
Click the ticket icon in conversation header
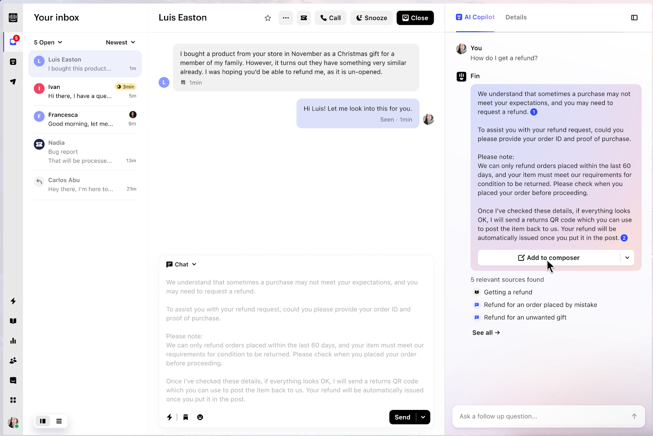304,18
